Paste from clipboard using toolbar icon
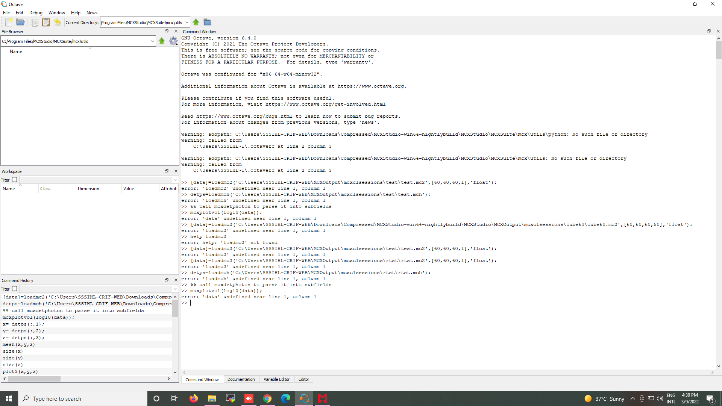Viewport: 722px width, 406px height. [46, 22]
